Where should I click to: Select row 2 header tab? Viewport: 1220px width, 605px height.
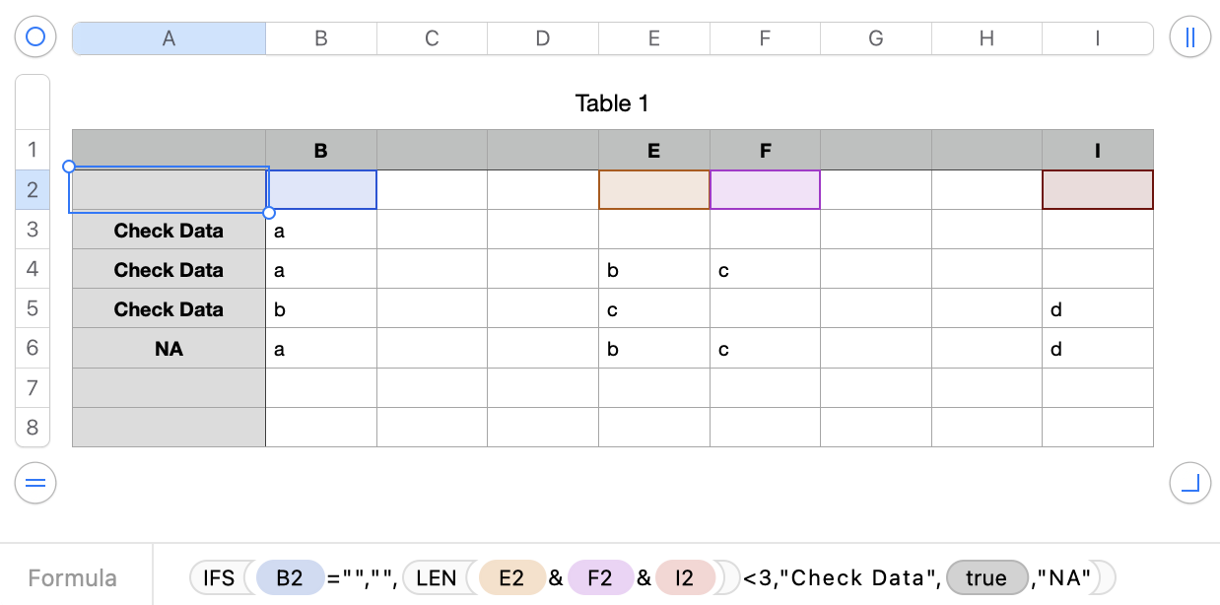click(33, 189)
